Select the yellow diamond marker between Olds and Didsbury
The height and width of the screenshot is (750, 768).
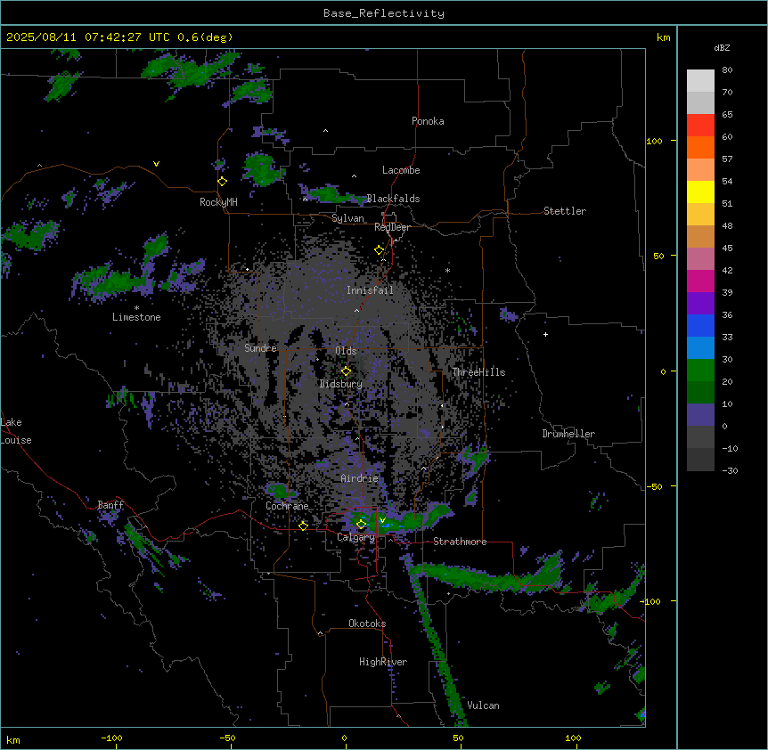click(x=346, y=371)
